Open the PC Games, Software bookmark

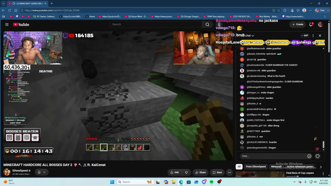44,17
